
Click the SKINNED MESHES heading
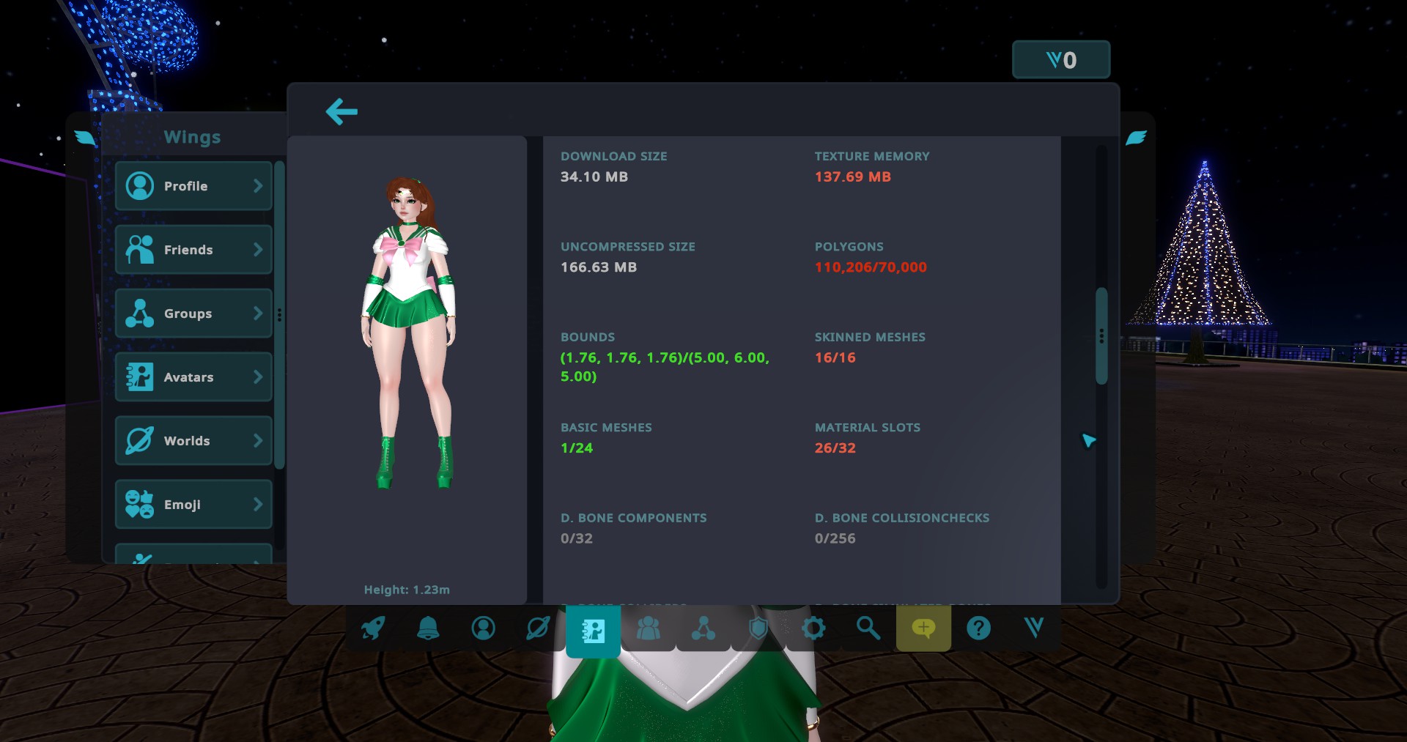(870, 337)
